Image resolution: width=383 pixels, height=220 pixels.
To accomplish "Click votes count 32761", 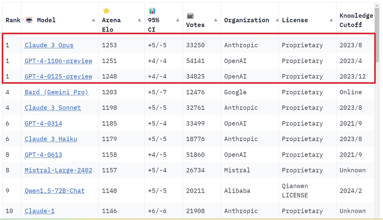I will pyautogui.click(x=195, y=108).
